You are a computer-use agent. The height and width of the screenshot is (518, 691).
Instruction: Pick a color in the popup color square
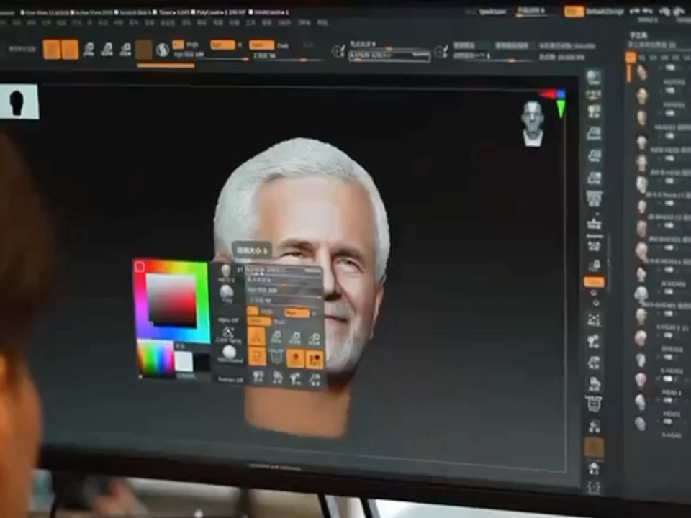(171, 300)
